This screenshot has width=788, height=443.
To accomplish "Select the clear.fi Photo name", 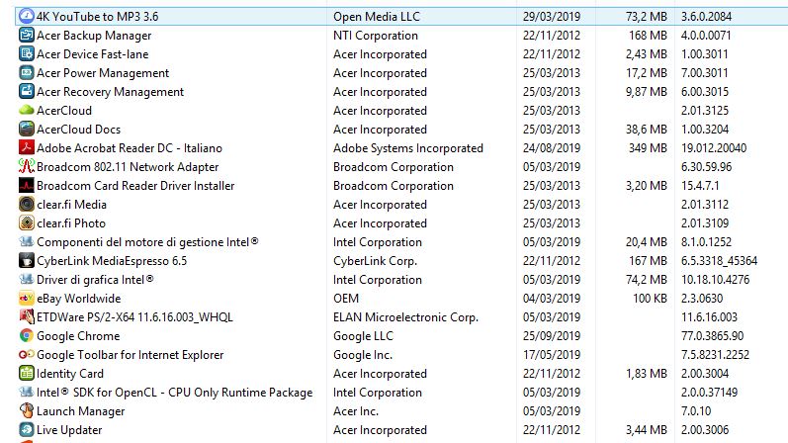I will click(71, 222).
